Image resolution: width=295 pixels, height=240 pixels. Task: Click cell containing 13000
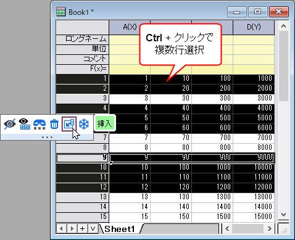point(254,197)
